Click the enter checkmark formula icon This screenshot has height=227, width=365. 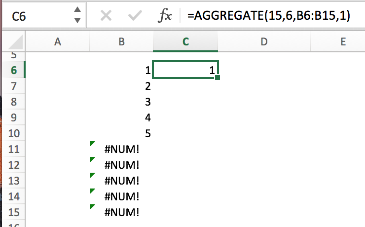tap(134, 16)
